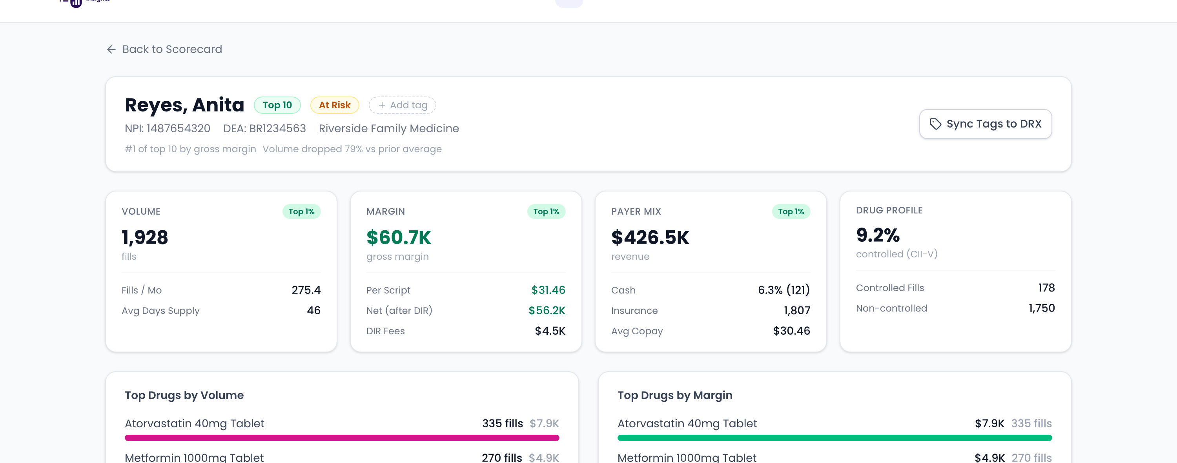Click Atorvastatin 40mg Tablet under Top Drugs by Margin
The width and height of the screenshot is (1177, 463).
coord(687,424)
